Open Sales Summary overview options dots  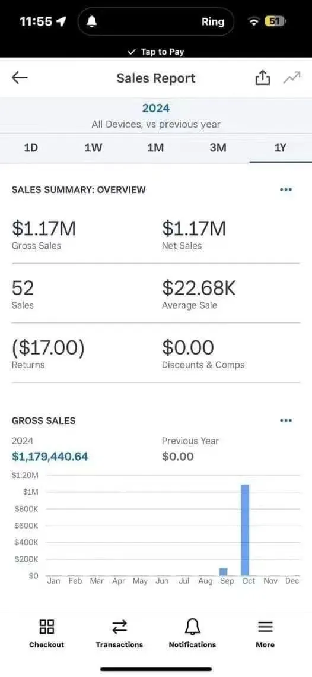(286, 189)
